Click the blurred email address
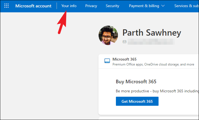199x120 pixels. pyautogui.click(x=151, y=42)
